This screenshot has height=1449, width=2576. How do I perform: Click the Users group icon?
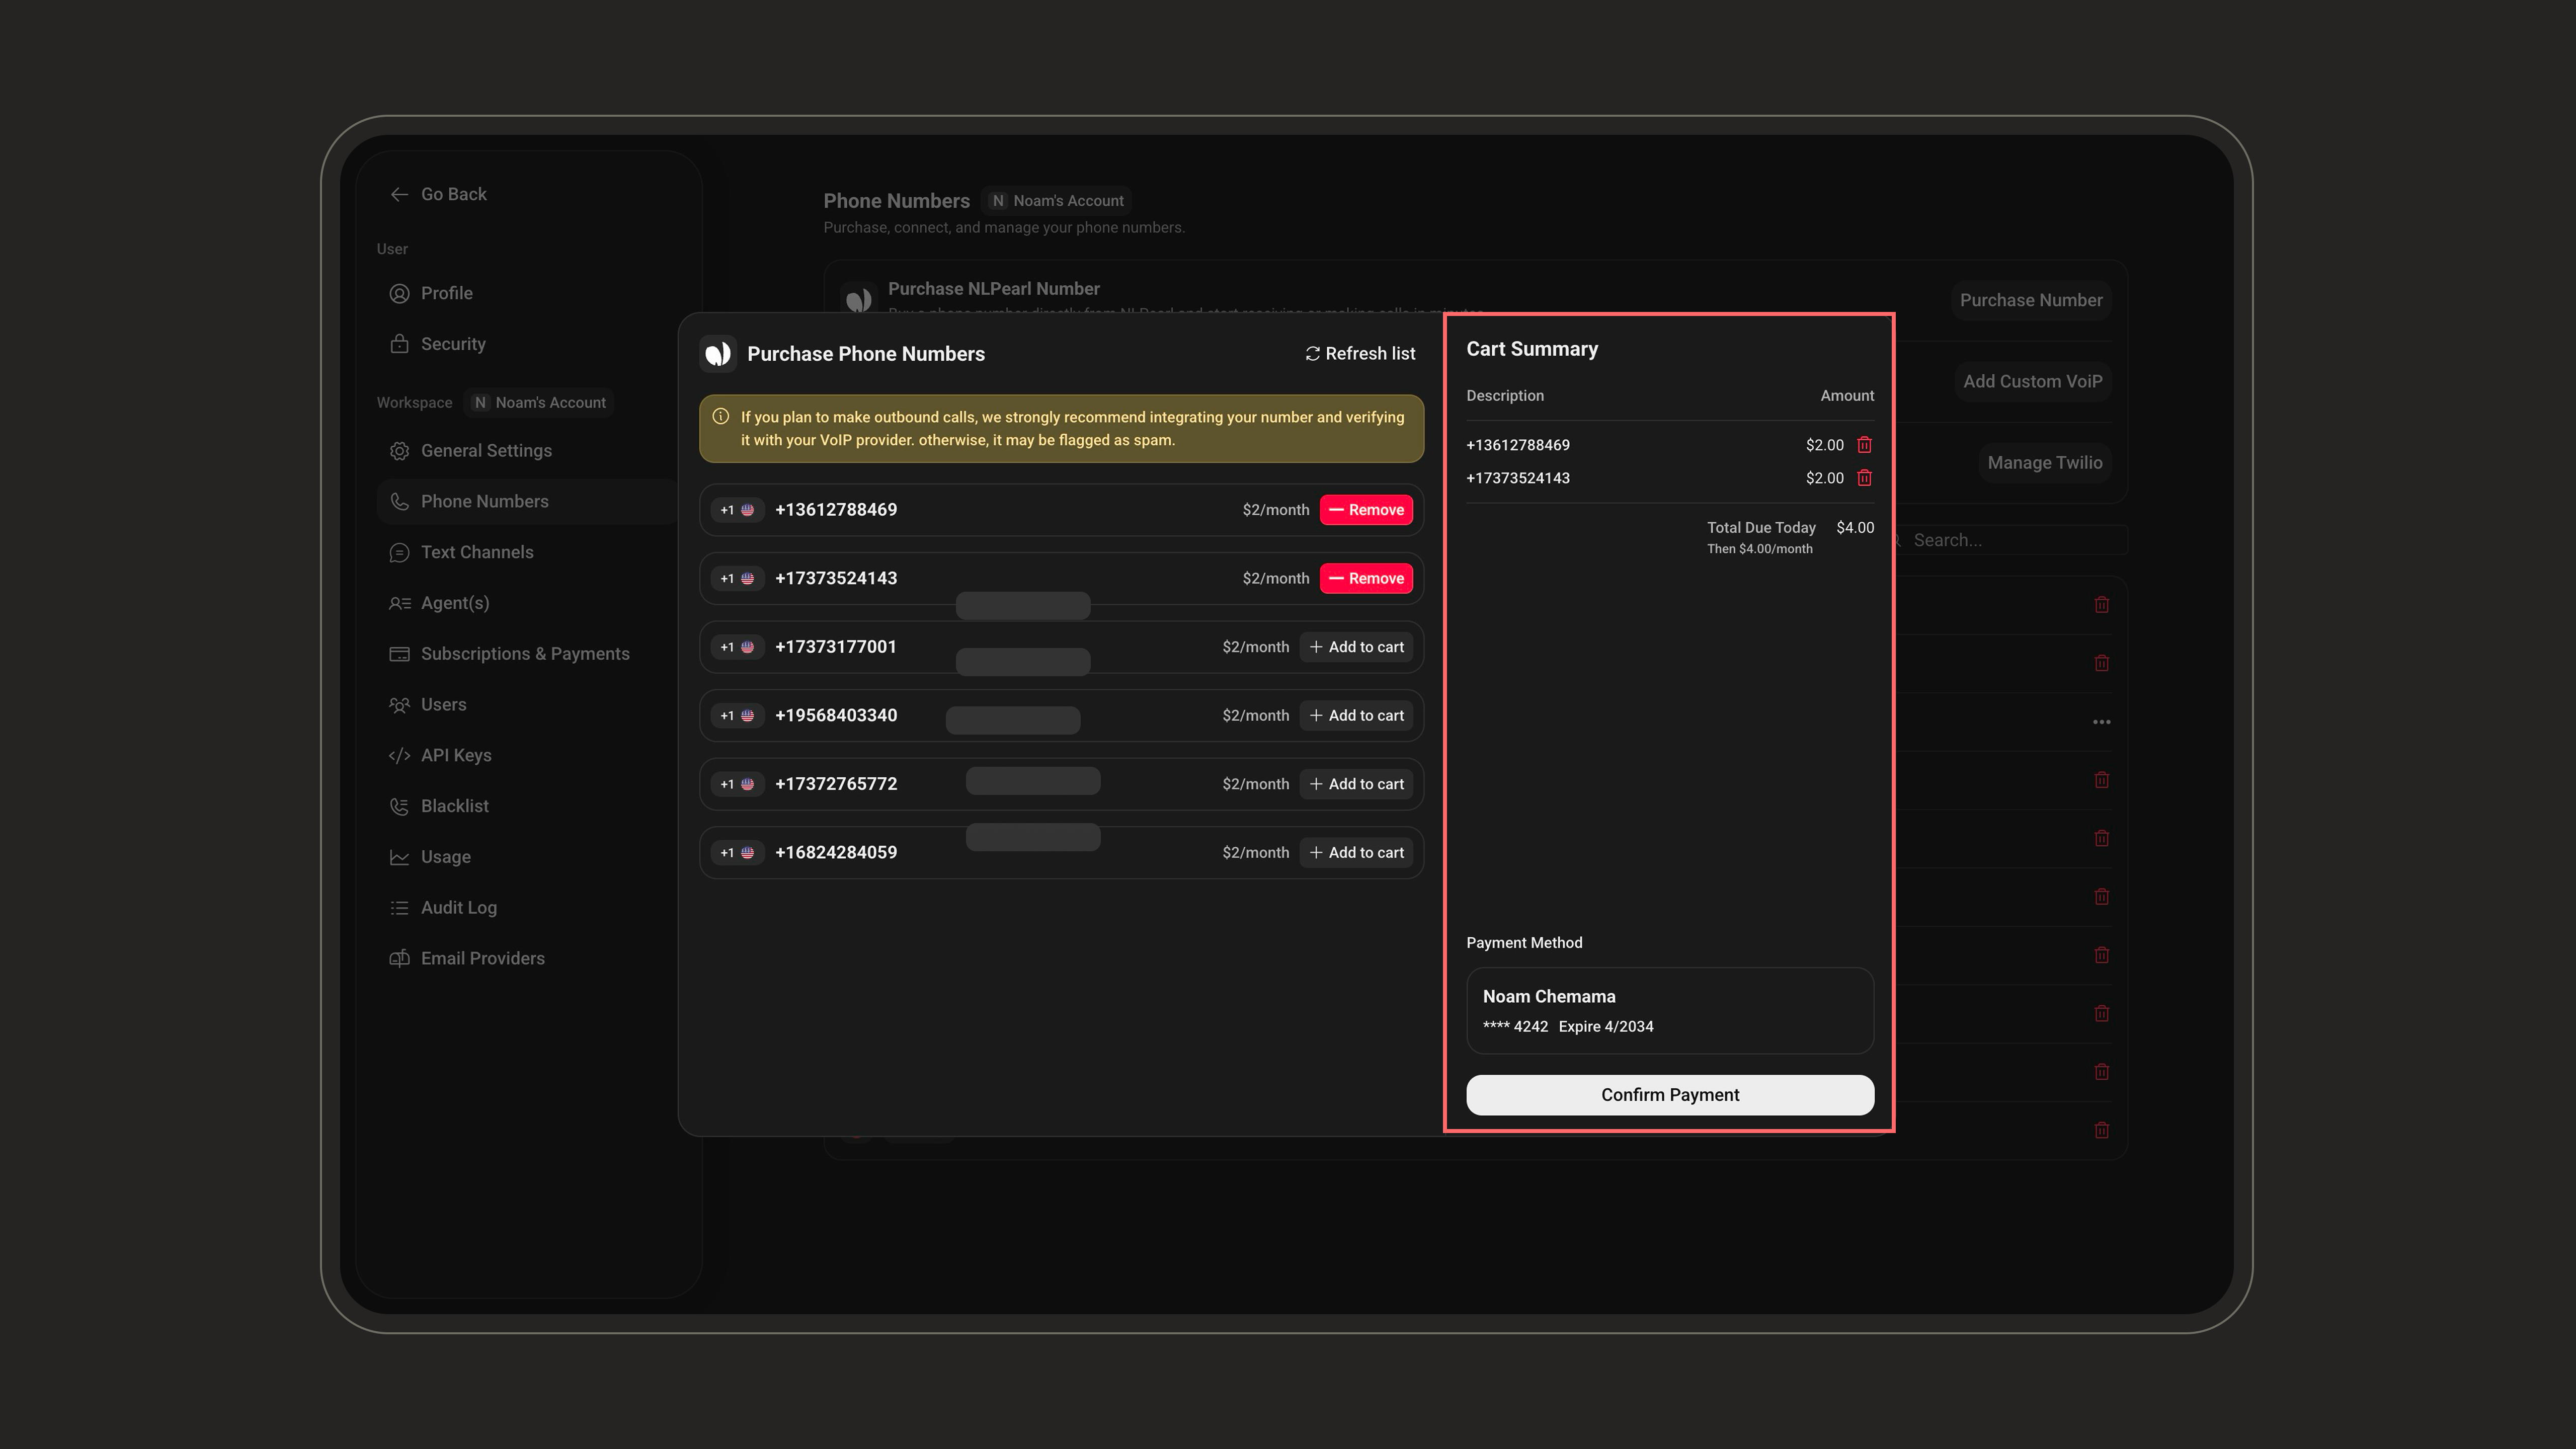pyautogui.click(x=399, y=705)
